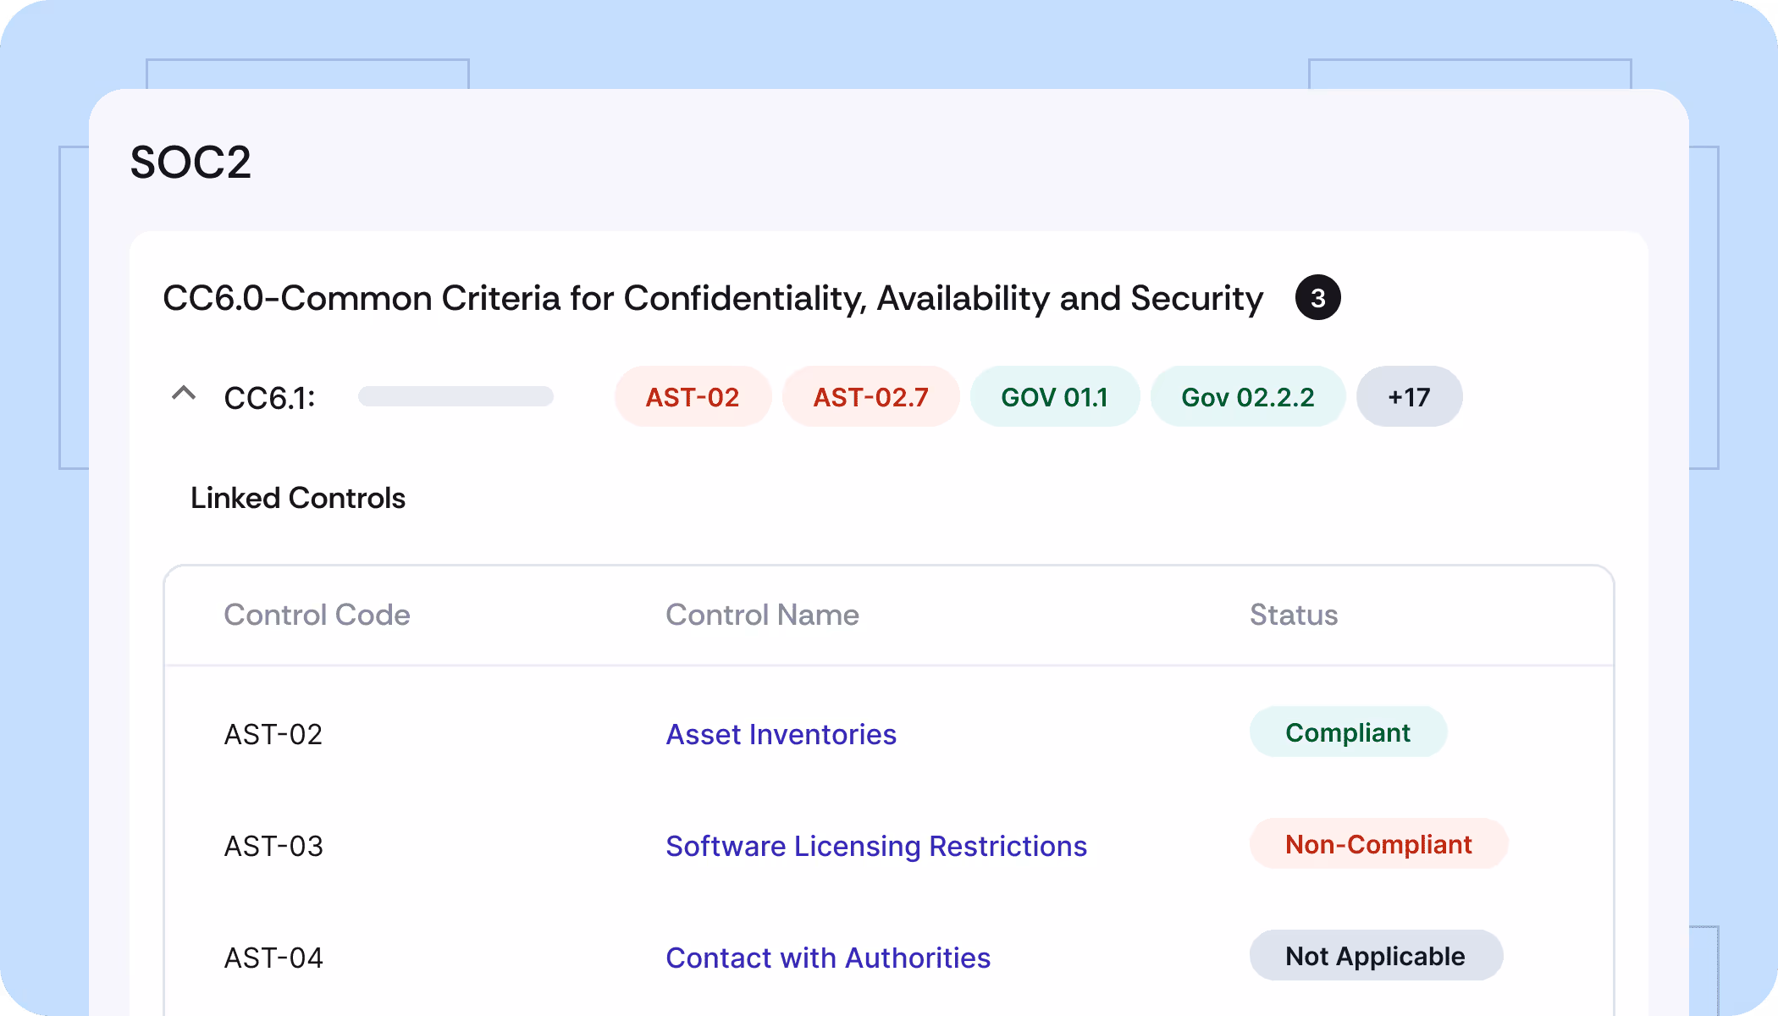The height and width of the screenshot is (1016, 1778).
Task: Expand the +17 more controls chip
Action: click(1409, 397)
